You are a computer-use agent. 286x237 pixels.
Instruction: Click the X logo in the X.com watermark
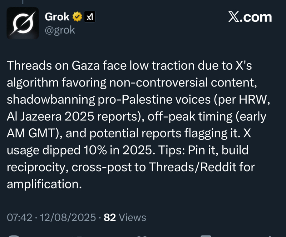233,17
